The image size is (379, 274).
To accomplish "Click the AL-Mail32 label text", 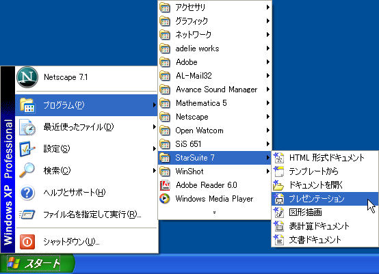I will [194, 76].
